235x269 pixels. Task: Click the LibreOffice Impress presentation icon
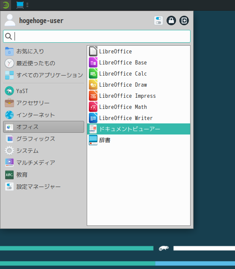click(93, 96)
